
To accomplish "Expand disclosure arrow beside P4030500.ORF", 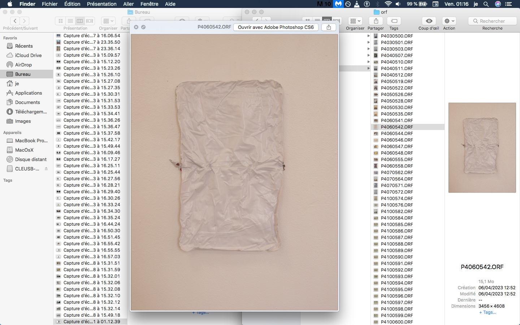I will 368,36.
